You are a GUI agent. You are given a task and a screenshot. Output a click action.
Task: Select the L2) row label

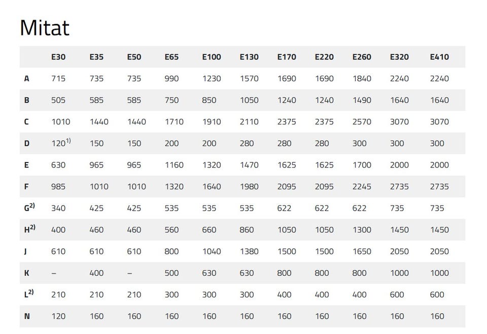tap(29, 293)
